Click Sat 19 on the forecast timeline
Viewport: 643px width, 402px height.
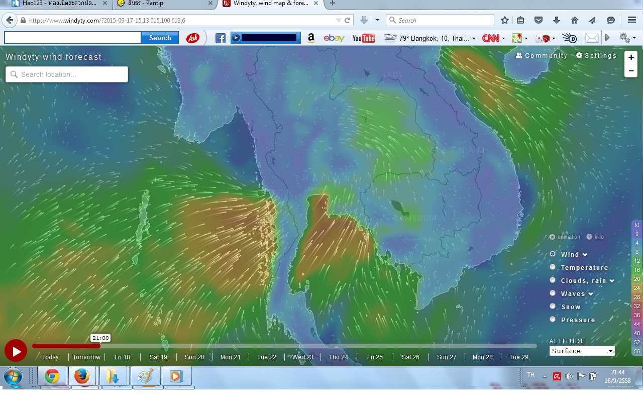[158, 357]
